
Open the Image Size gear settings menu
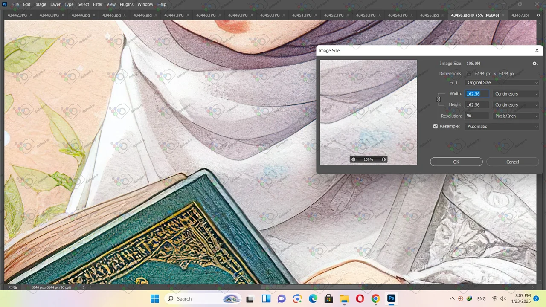tap(534, 64)
